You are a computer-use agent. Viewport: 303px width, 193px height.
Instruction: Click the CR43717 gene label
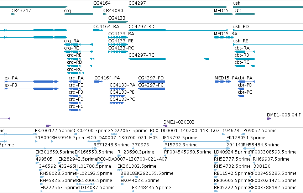click(x=21, y=11)
